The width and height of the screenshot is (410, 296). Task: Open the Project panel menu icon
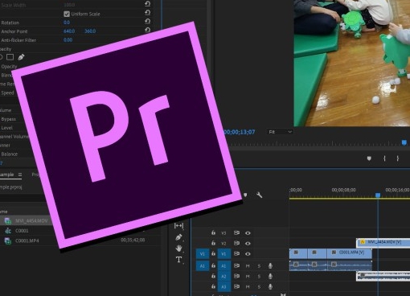(20, 175)
